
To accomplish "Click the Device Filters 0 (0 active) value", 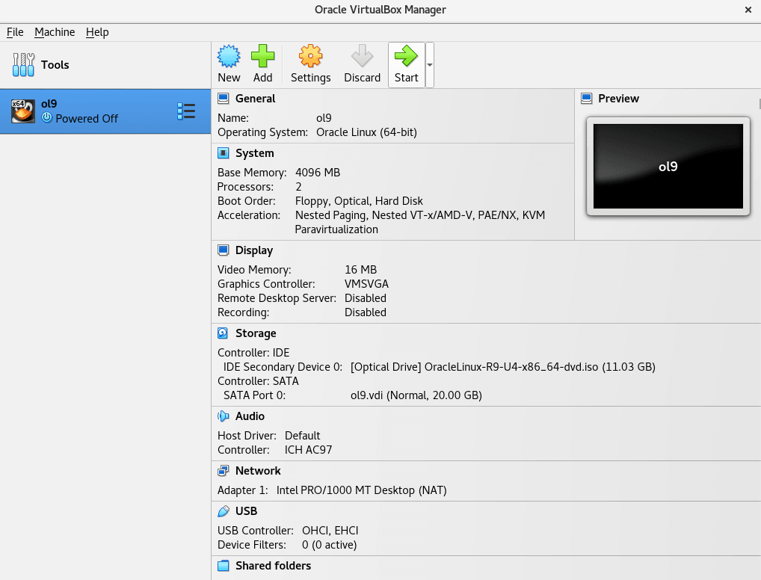I will 329,545.
